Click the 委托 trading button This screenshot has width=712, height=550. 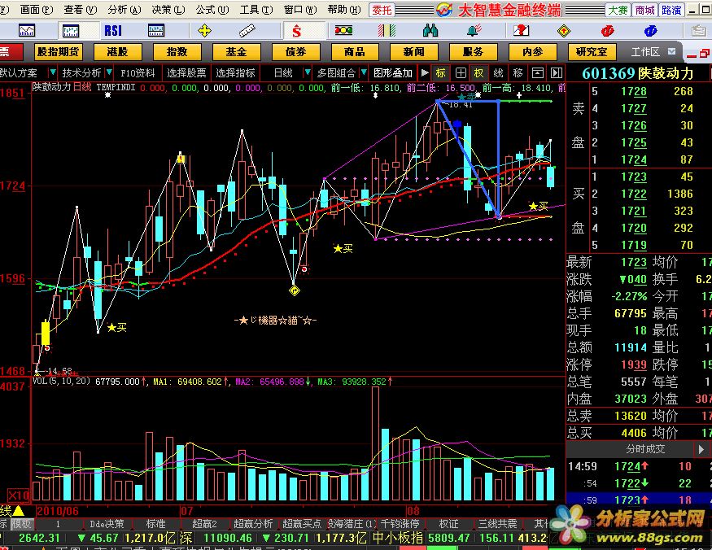pyautogui.click(x=382, y=10)
